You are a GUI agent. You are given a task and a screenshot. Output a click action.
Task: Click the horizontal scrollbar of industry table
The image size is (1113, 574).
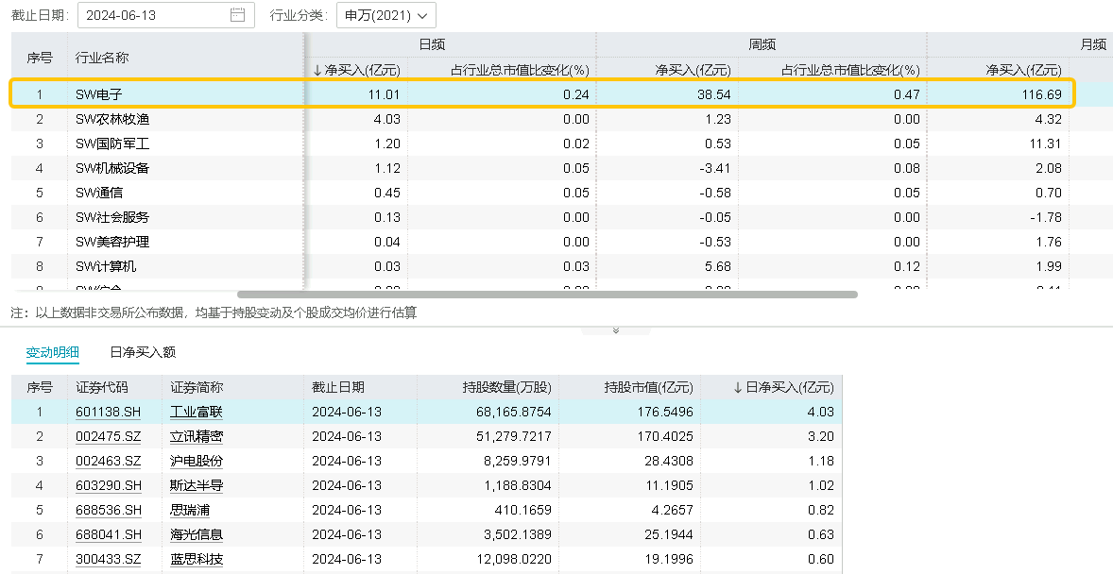[547, 294]
